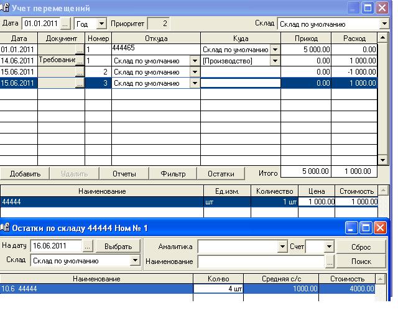Expand the Аналитика combo box
Screen dimensions: 398x318
coord(283,247)
